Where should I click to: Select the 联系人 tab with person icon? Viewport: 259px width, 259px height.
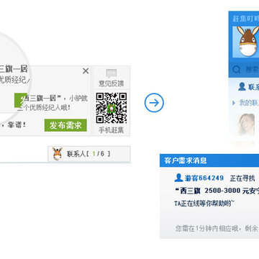click(248, 86)
